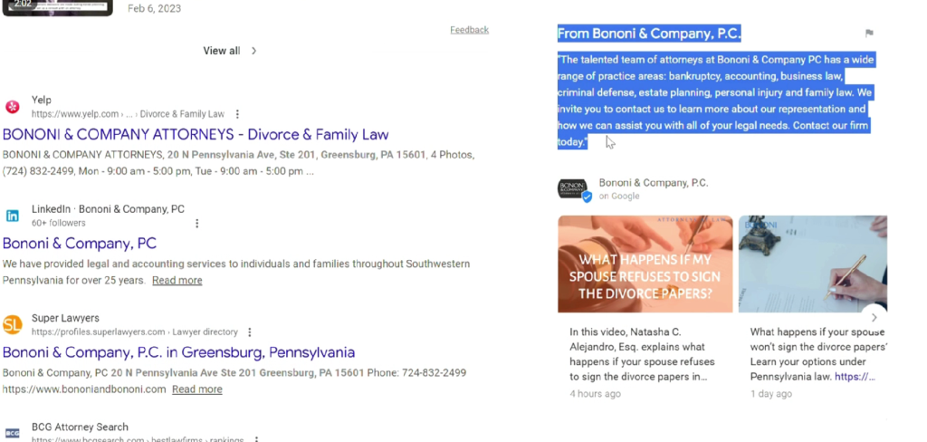
Task: Open three-dot menu beside LinkedIn result
Action: point(197,223)
